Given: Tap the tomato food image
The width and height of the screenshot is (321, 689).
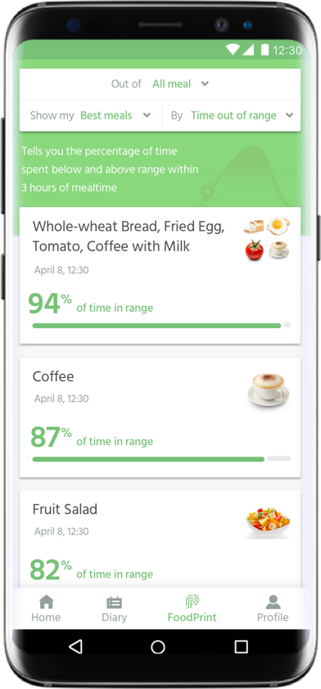Looking at the screenshot, I should click(254, 250).
